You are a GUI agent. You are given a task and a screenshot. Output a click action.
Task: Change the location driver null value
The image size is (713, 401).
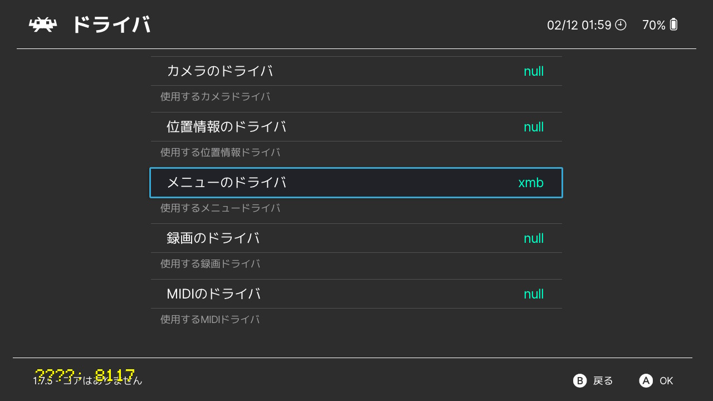coord(533,127)
